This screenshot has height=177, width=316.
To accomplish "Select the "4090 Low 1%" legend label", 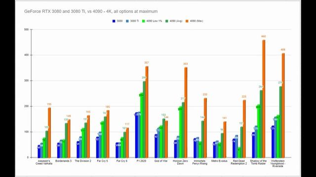I will [x=154, y=21].
